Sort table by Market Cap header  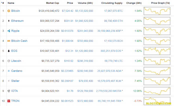pyautogui.click(x=52, y=3)
